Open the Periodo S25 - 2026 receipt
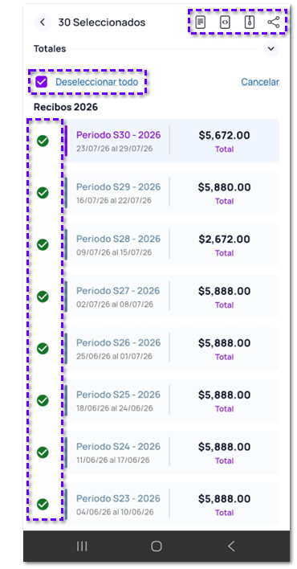Viewport: 297px width, 569px height. pyautogui.click(x=172, y=400)
